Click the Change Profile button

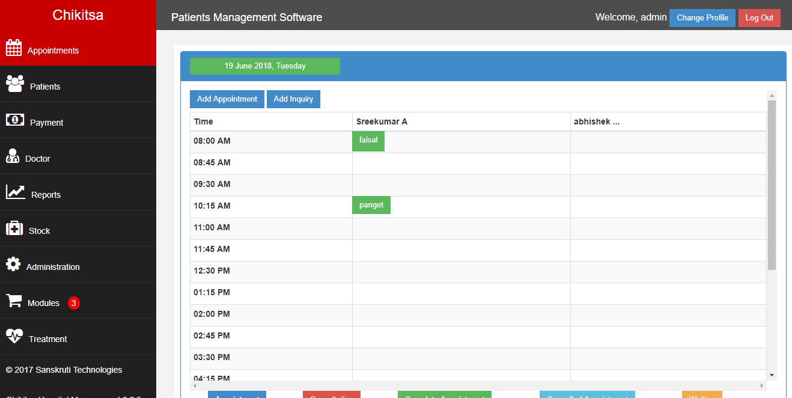[x=702, y=18]
